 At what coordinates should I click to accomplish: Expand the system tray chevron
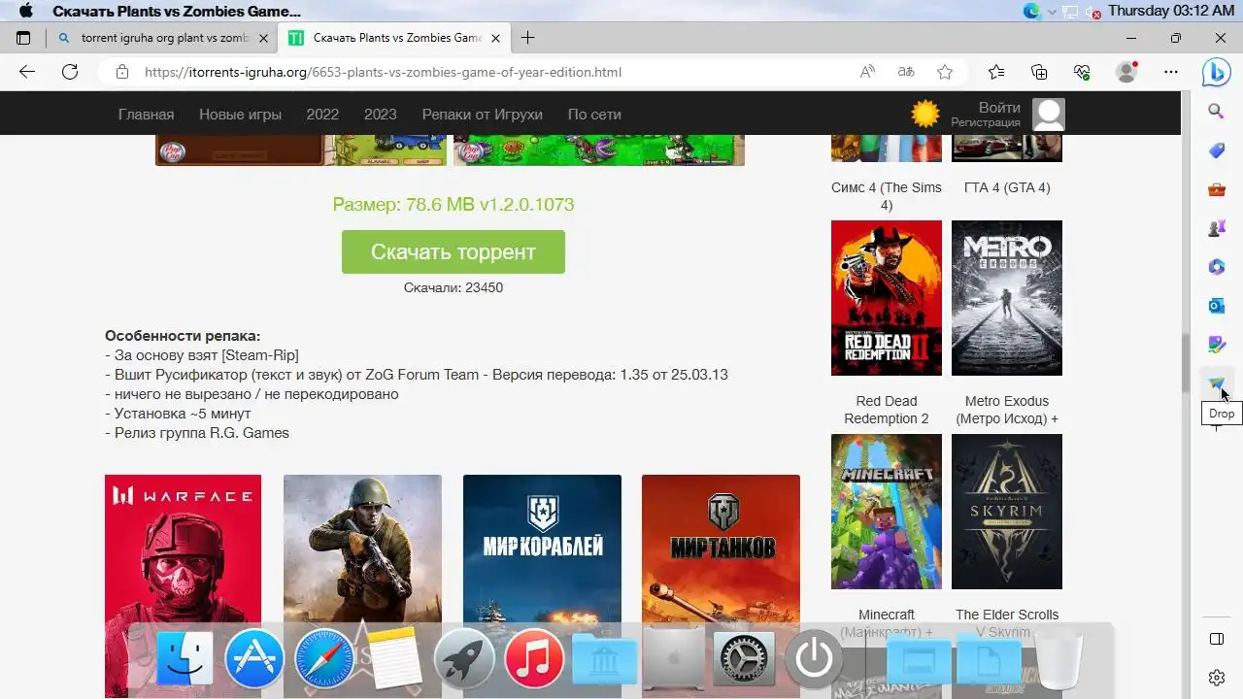coord(1052,12)
